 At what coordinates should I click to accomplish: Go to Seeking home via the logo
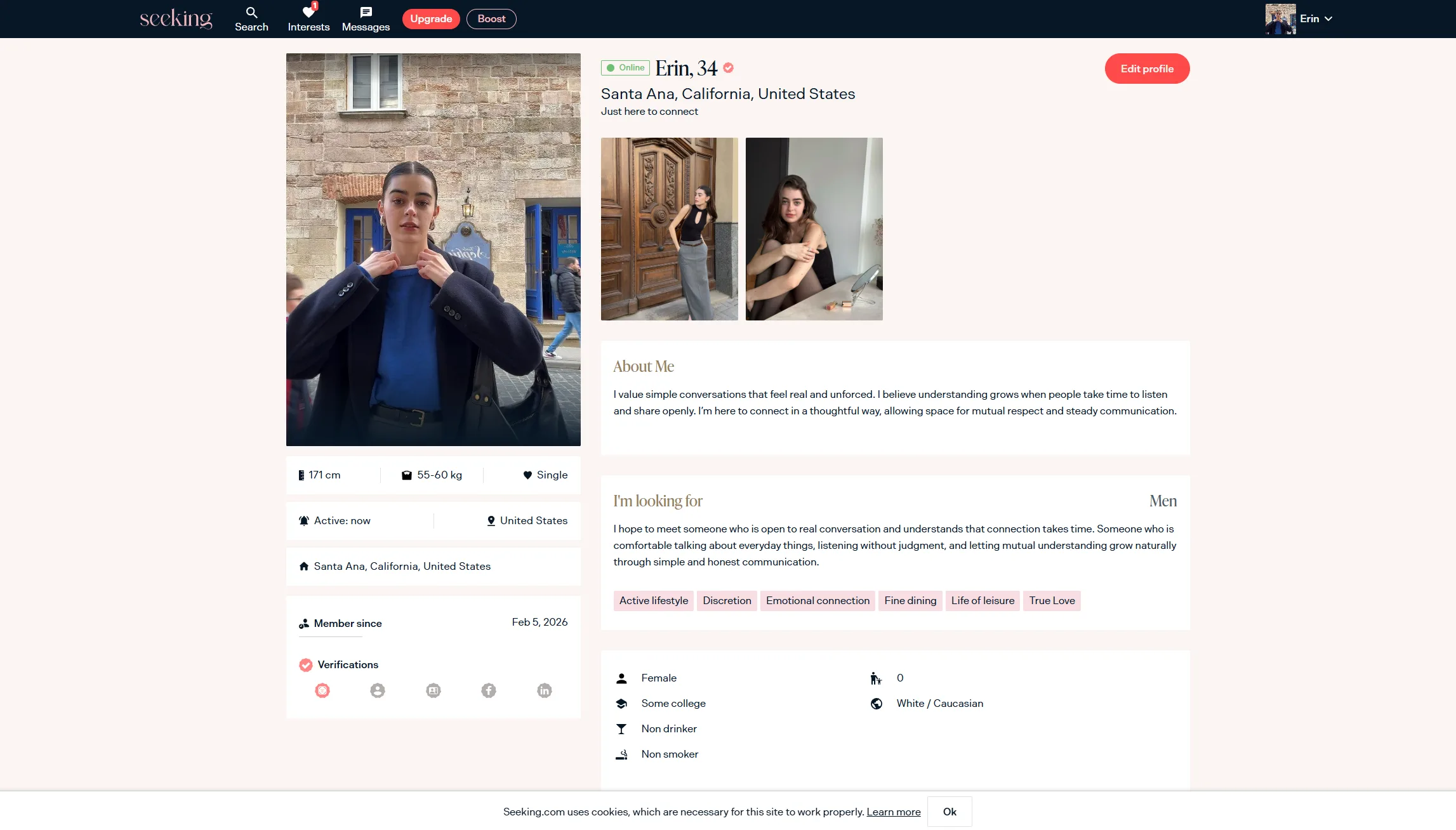[x=176, y=18]
